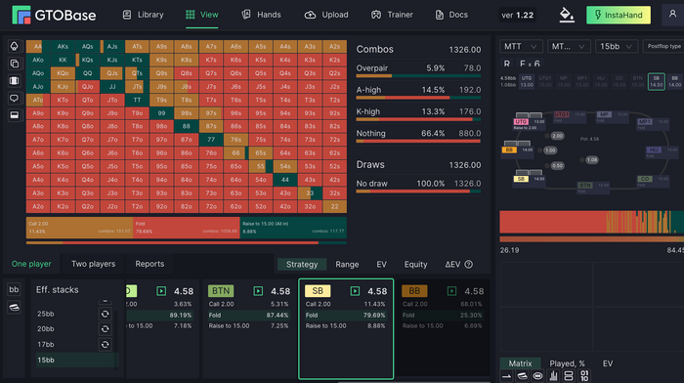
Task: Click the overlapping squares copy icon
Action: click(14, 64)
